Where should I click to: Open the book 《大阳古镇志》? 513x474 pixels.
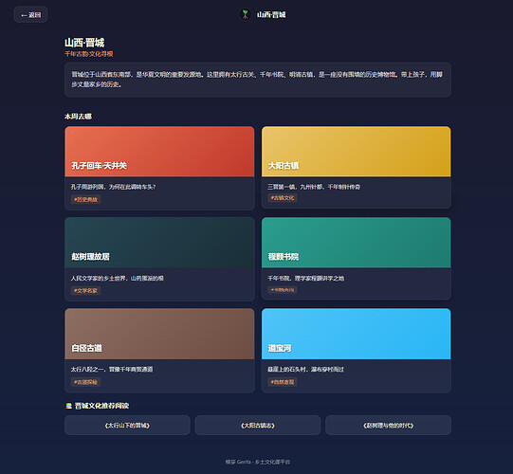(x=258, y=426)
